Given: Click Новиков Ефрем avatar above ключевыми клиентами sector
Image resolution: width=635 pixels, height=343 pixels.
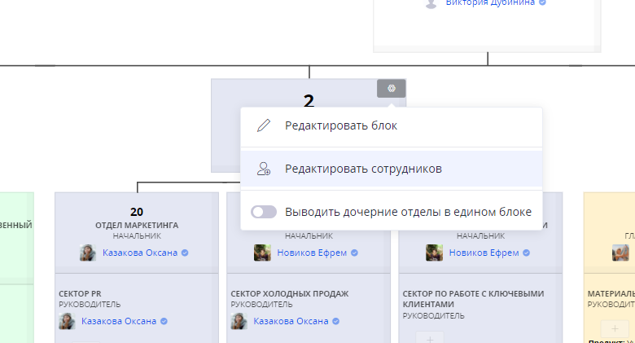Looking at the screenshot, I should (x=434, y=253).
